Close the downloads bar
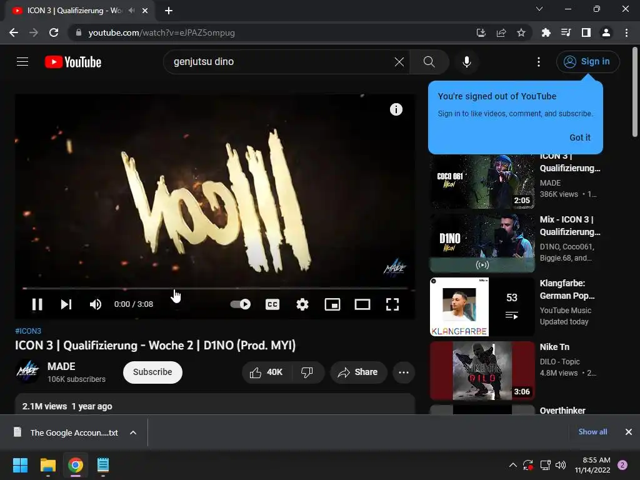 pos(629,432)
